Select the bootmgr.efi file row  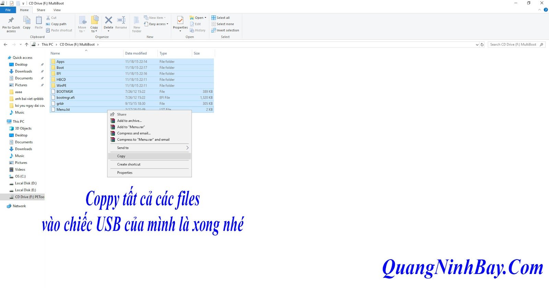(x=132, y=98)
